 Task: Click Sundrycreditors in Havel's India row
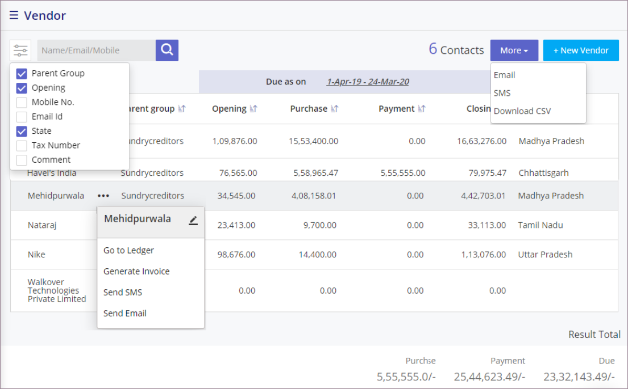click(x=152, y=173)
